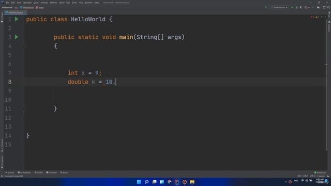Image resolution: width=331 pixels, height=186 pixels.
Task: Open the Terminal tool window tab
Action: tap(52, 173)
